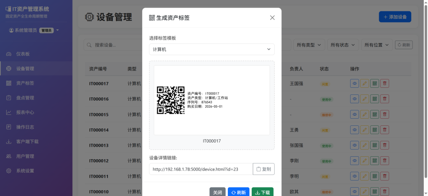
Task: Download label with green 下载 button
Action: (262, 193)
